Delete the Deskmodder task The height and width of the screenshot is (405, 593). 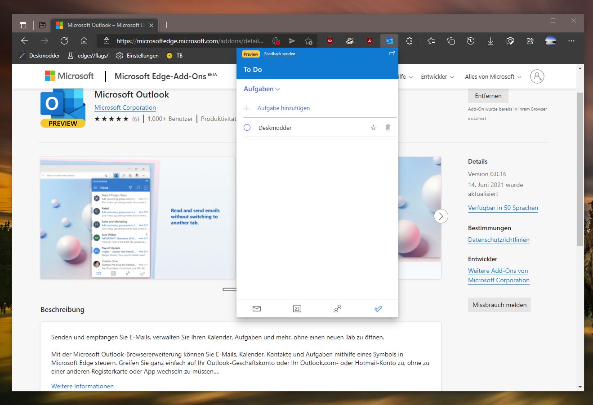[x=388, y=128]
